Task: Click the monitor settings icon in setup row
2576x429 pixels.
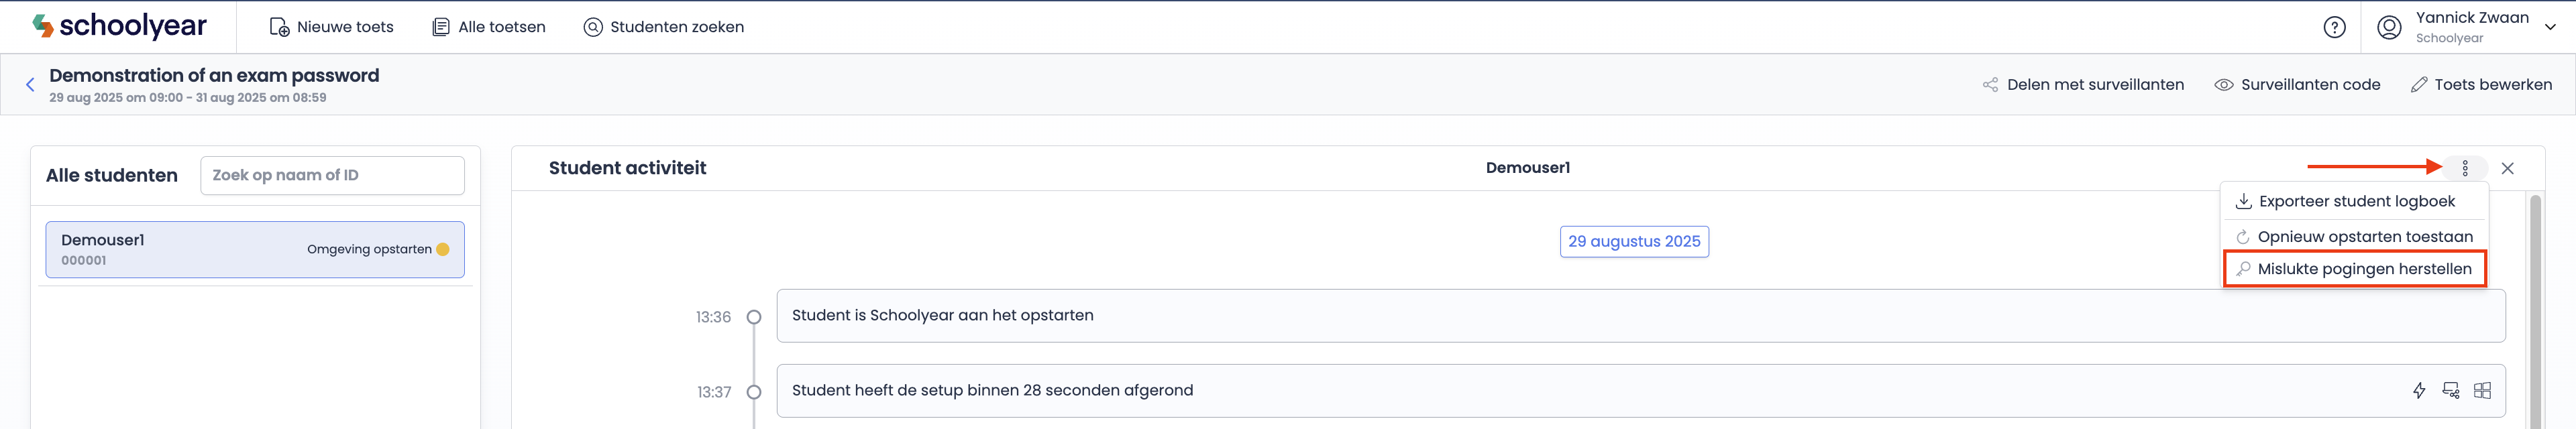Action: (x=2450, y=390)
